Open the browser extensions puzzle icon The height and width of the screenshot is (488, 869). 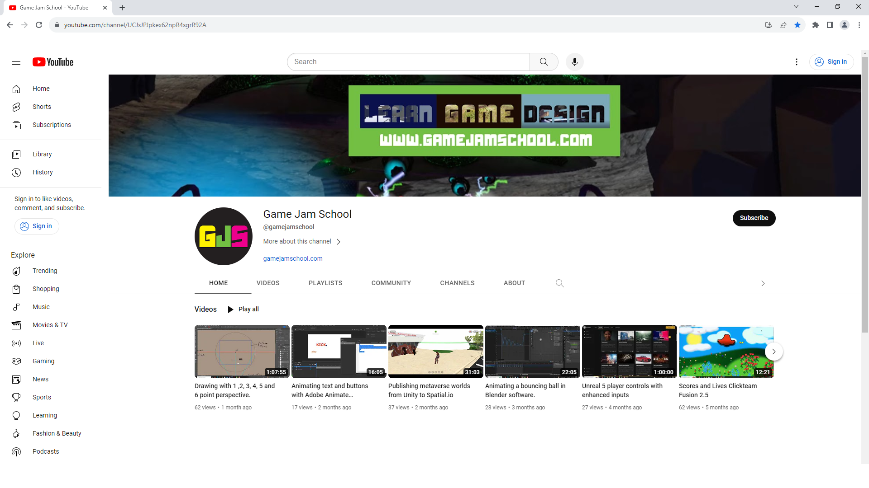[x=816, y=25]
